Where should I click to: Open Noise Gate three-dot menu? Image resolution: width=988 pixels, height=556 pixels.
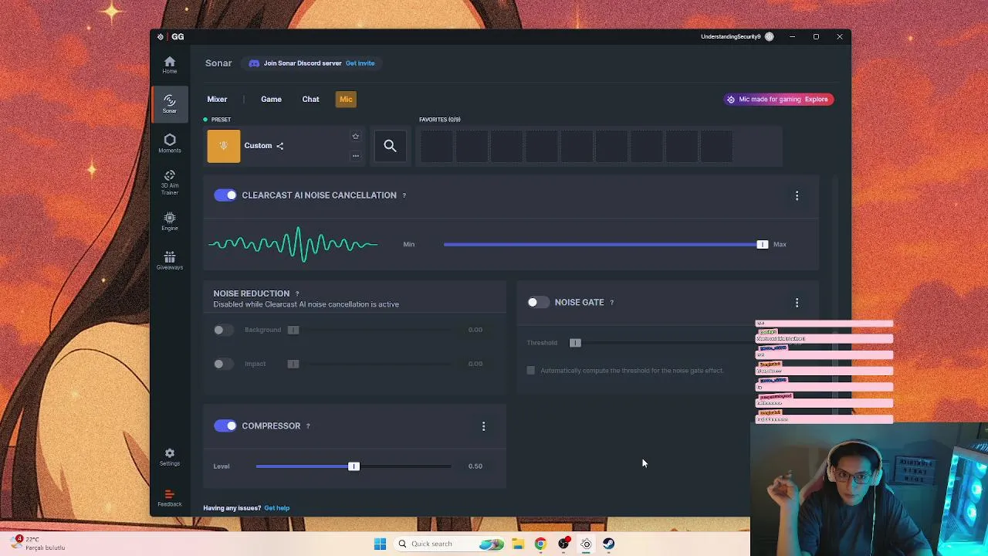(797, 303)
